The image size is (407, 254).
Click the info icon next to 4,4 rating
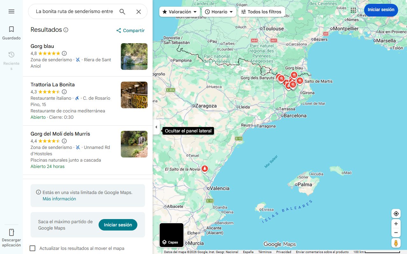click(x=64, y=141)
